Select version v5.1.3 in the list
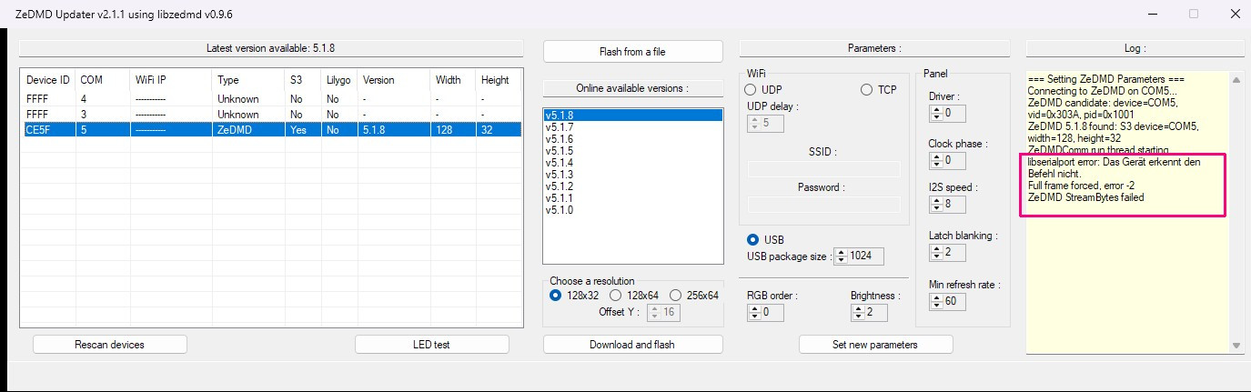This screenshot has height=392, width=1251. point(633,175)
